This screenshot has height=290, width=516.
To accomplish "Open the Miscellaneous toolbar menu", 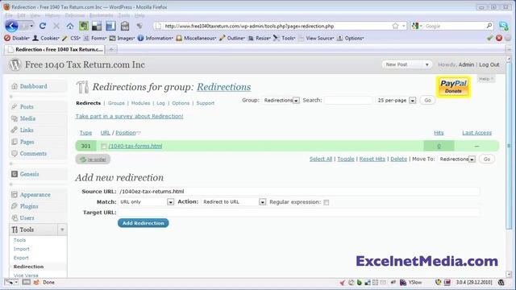I will coord(196,38).
